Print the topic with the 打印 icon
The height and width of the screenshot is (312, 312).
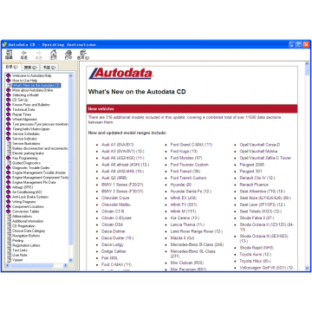click(x=68, y=55)
